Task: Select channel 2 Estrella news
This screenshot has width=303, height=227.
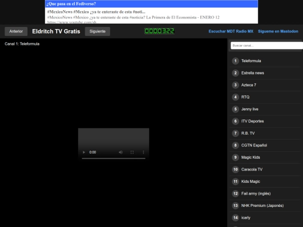Action: click(265, 73)
